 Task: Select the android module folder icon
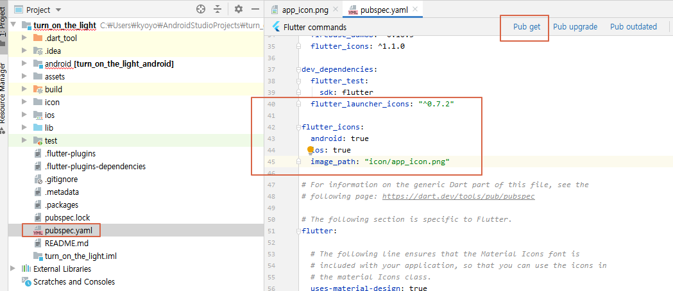click(37, 64)
